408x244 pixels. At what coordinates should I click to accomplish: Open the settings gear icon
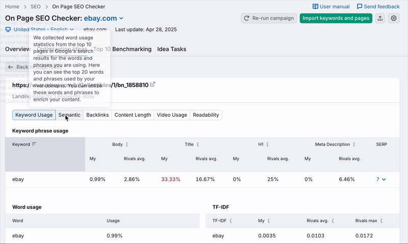(x=394, y=18)
